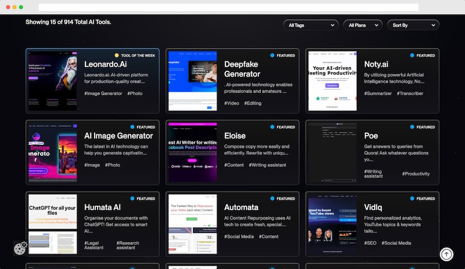Click the Featured badge on Deepfake Generator

283,55
